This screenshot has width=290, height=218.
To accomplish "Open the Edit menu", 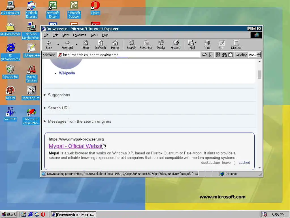I will (55, 35).
